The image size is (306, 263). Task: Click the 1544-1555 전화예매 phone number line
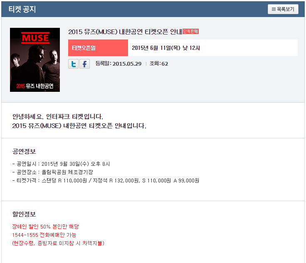tap(44, 235)
